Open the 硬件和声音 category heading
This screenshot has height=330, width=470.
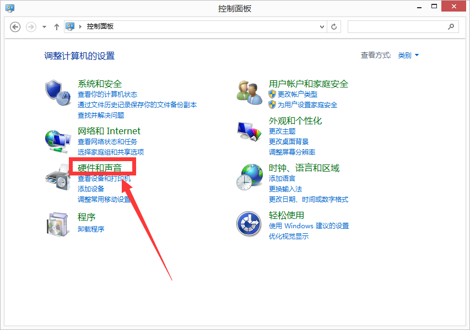pos(100,168)
